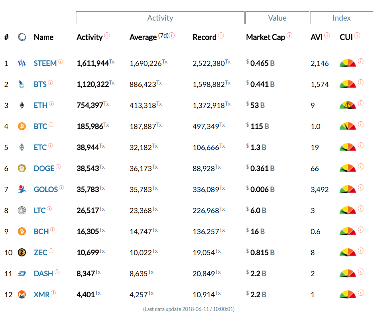This screenshot has width=380, height=328.
Task: Open the GOLOS link
Action: point(46,189)
